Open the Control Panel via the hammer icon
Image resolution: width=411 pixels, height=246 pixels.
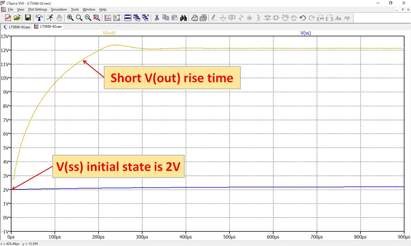pyautogui.click(x=39, y=18)
